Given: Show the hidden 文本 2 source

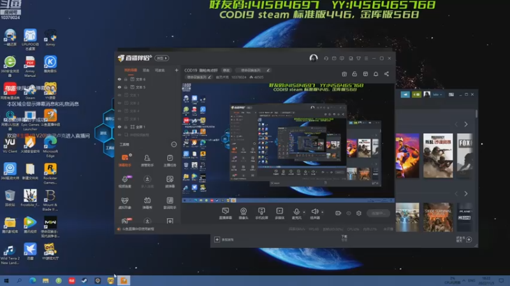Looking at the screenshot, I should [x=119, y=103].
